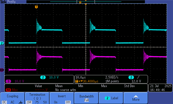Screen dimensions: 173x104
Task: Select ground coupling symbol
Action: coord(21,102)
